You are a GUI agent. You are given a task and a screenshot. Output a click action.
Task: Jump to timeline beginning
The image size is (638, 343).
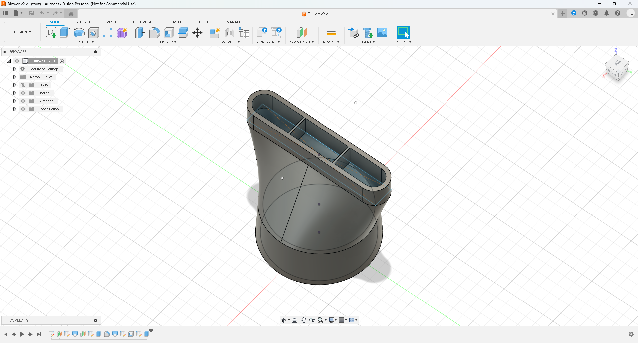(6, 334)
